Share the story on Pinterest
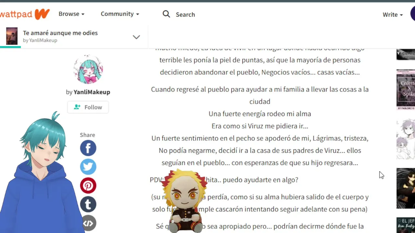 click(x=88, y=186)
